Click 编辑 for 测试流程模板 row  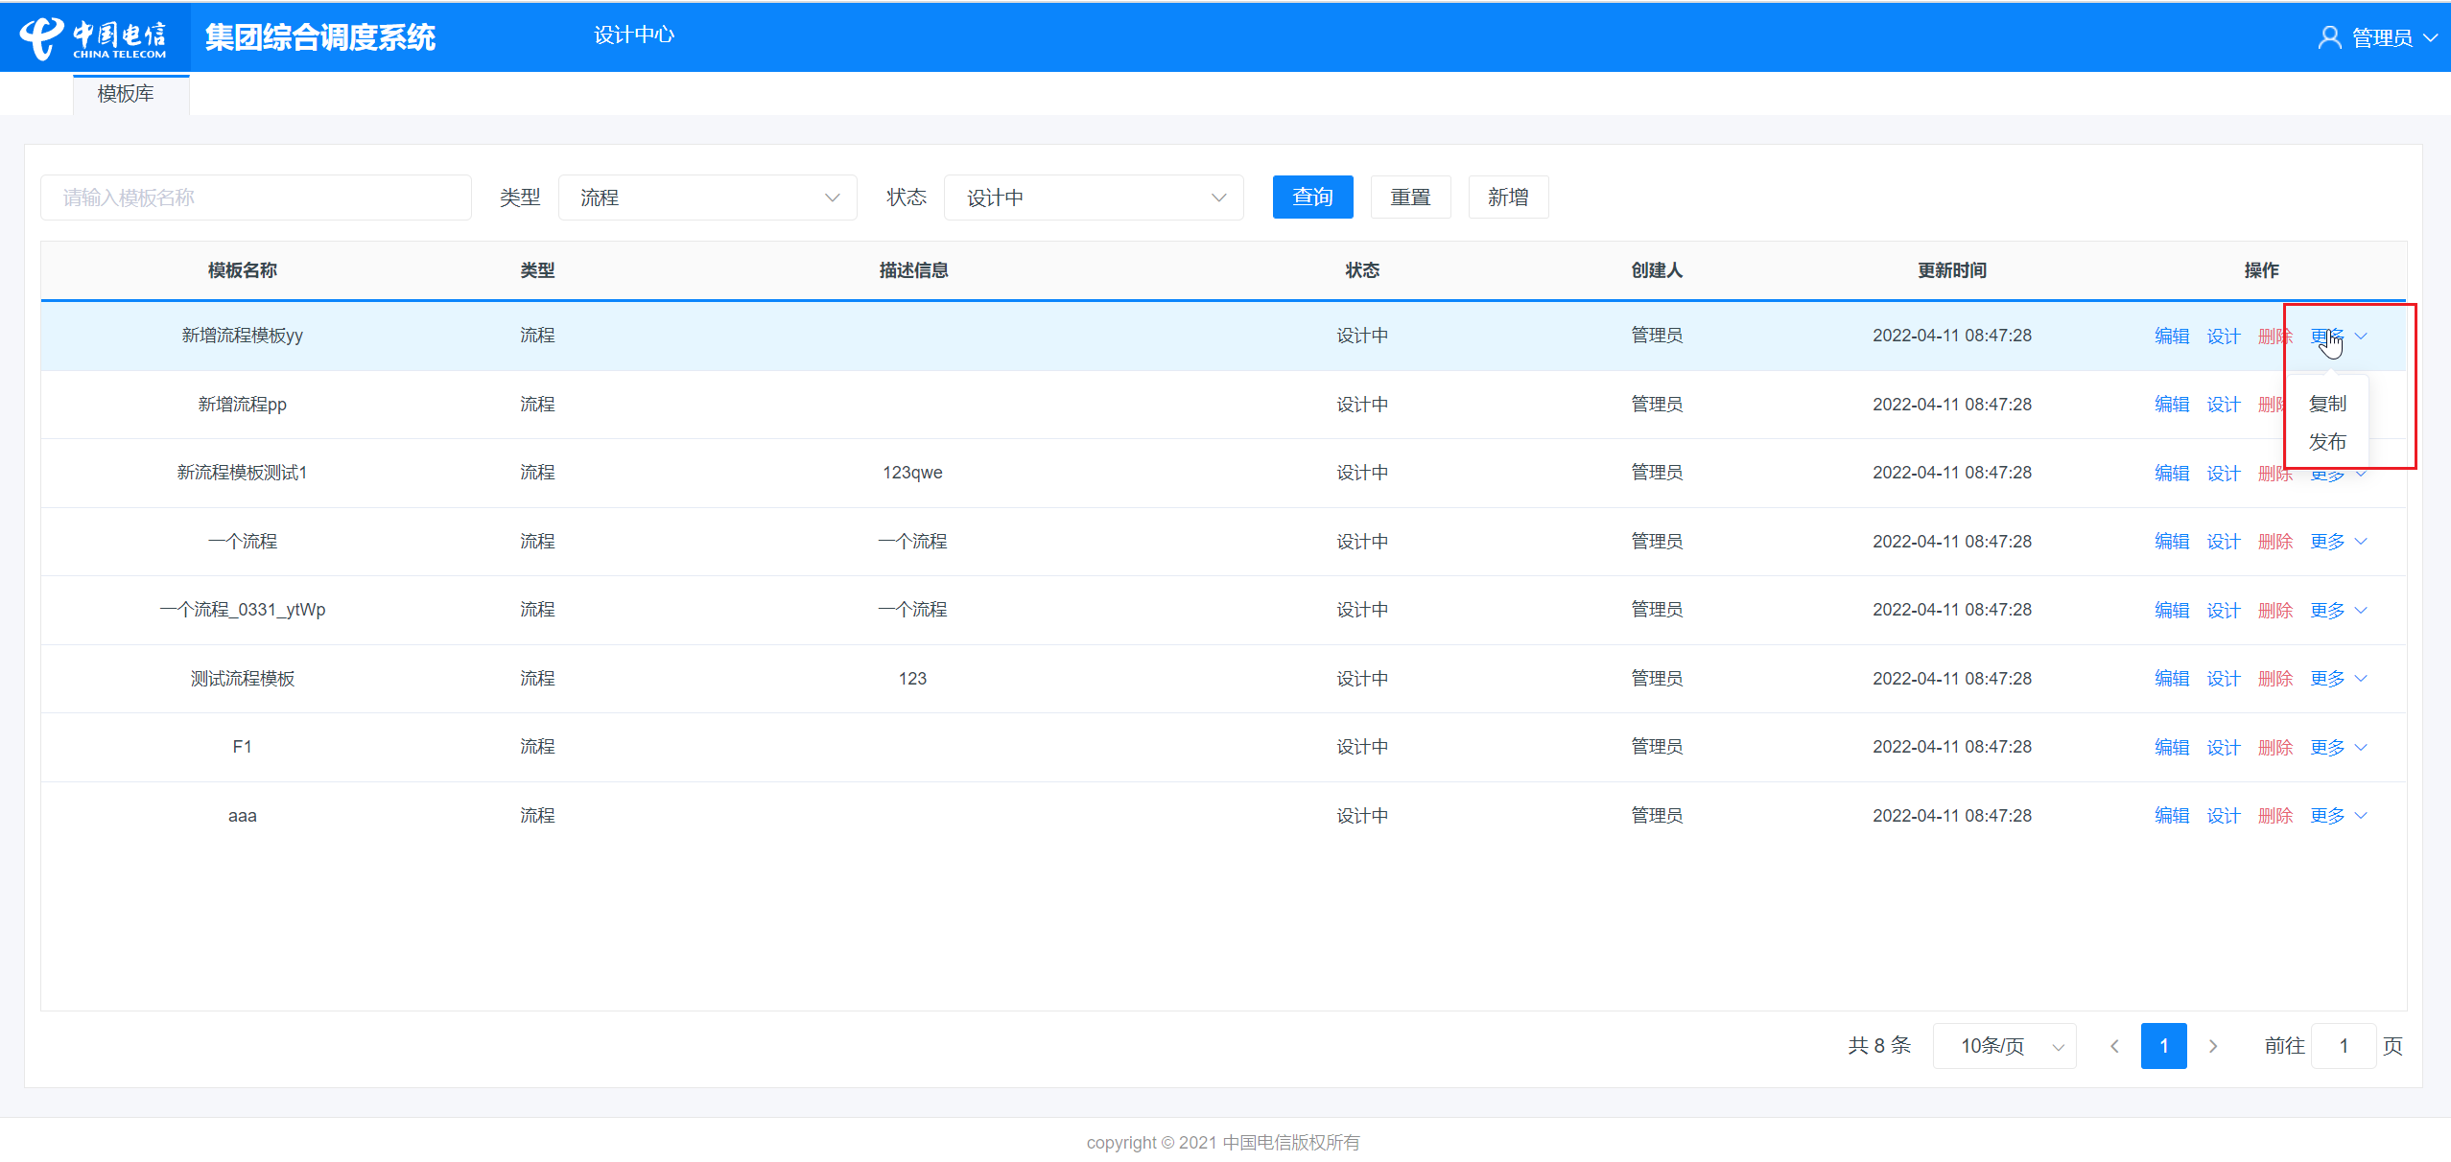pyautogui.click(x=2172, y=679)
